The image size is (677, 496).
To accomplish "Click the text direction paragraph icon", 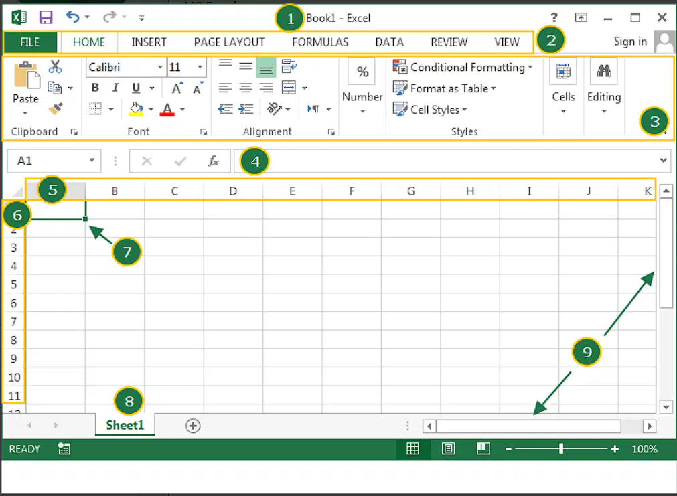I will 313,109.
